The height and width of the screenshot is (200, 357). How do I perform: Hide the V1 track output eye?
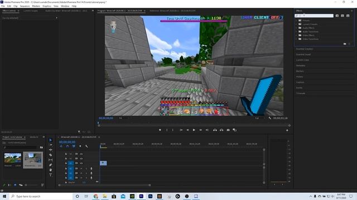point(81,163)
